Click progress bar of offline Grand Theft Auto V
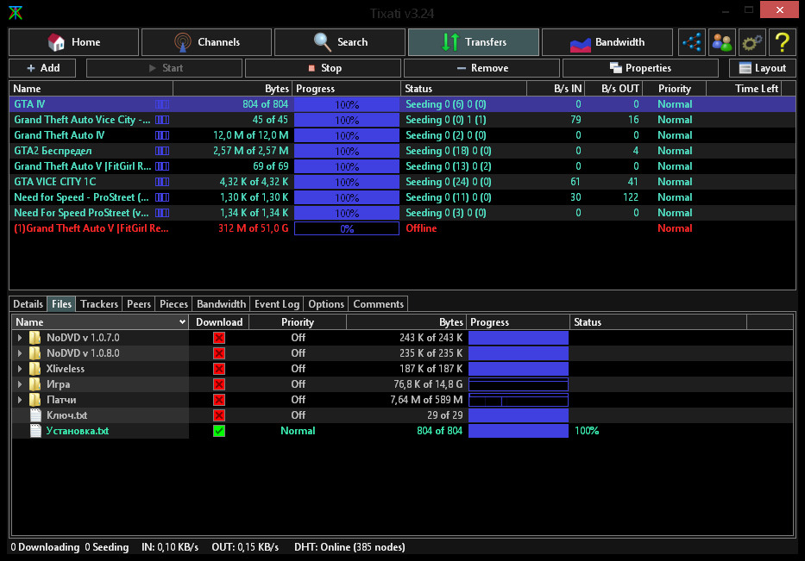The height and width of the screenshot is (561, 805). (347, 228)
